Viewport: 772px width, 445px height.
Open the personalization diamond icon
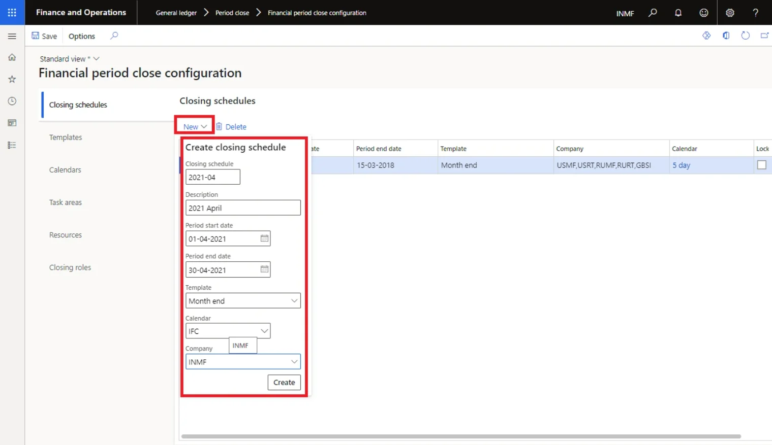tap(706, 36)
